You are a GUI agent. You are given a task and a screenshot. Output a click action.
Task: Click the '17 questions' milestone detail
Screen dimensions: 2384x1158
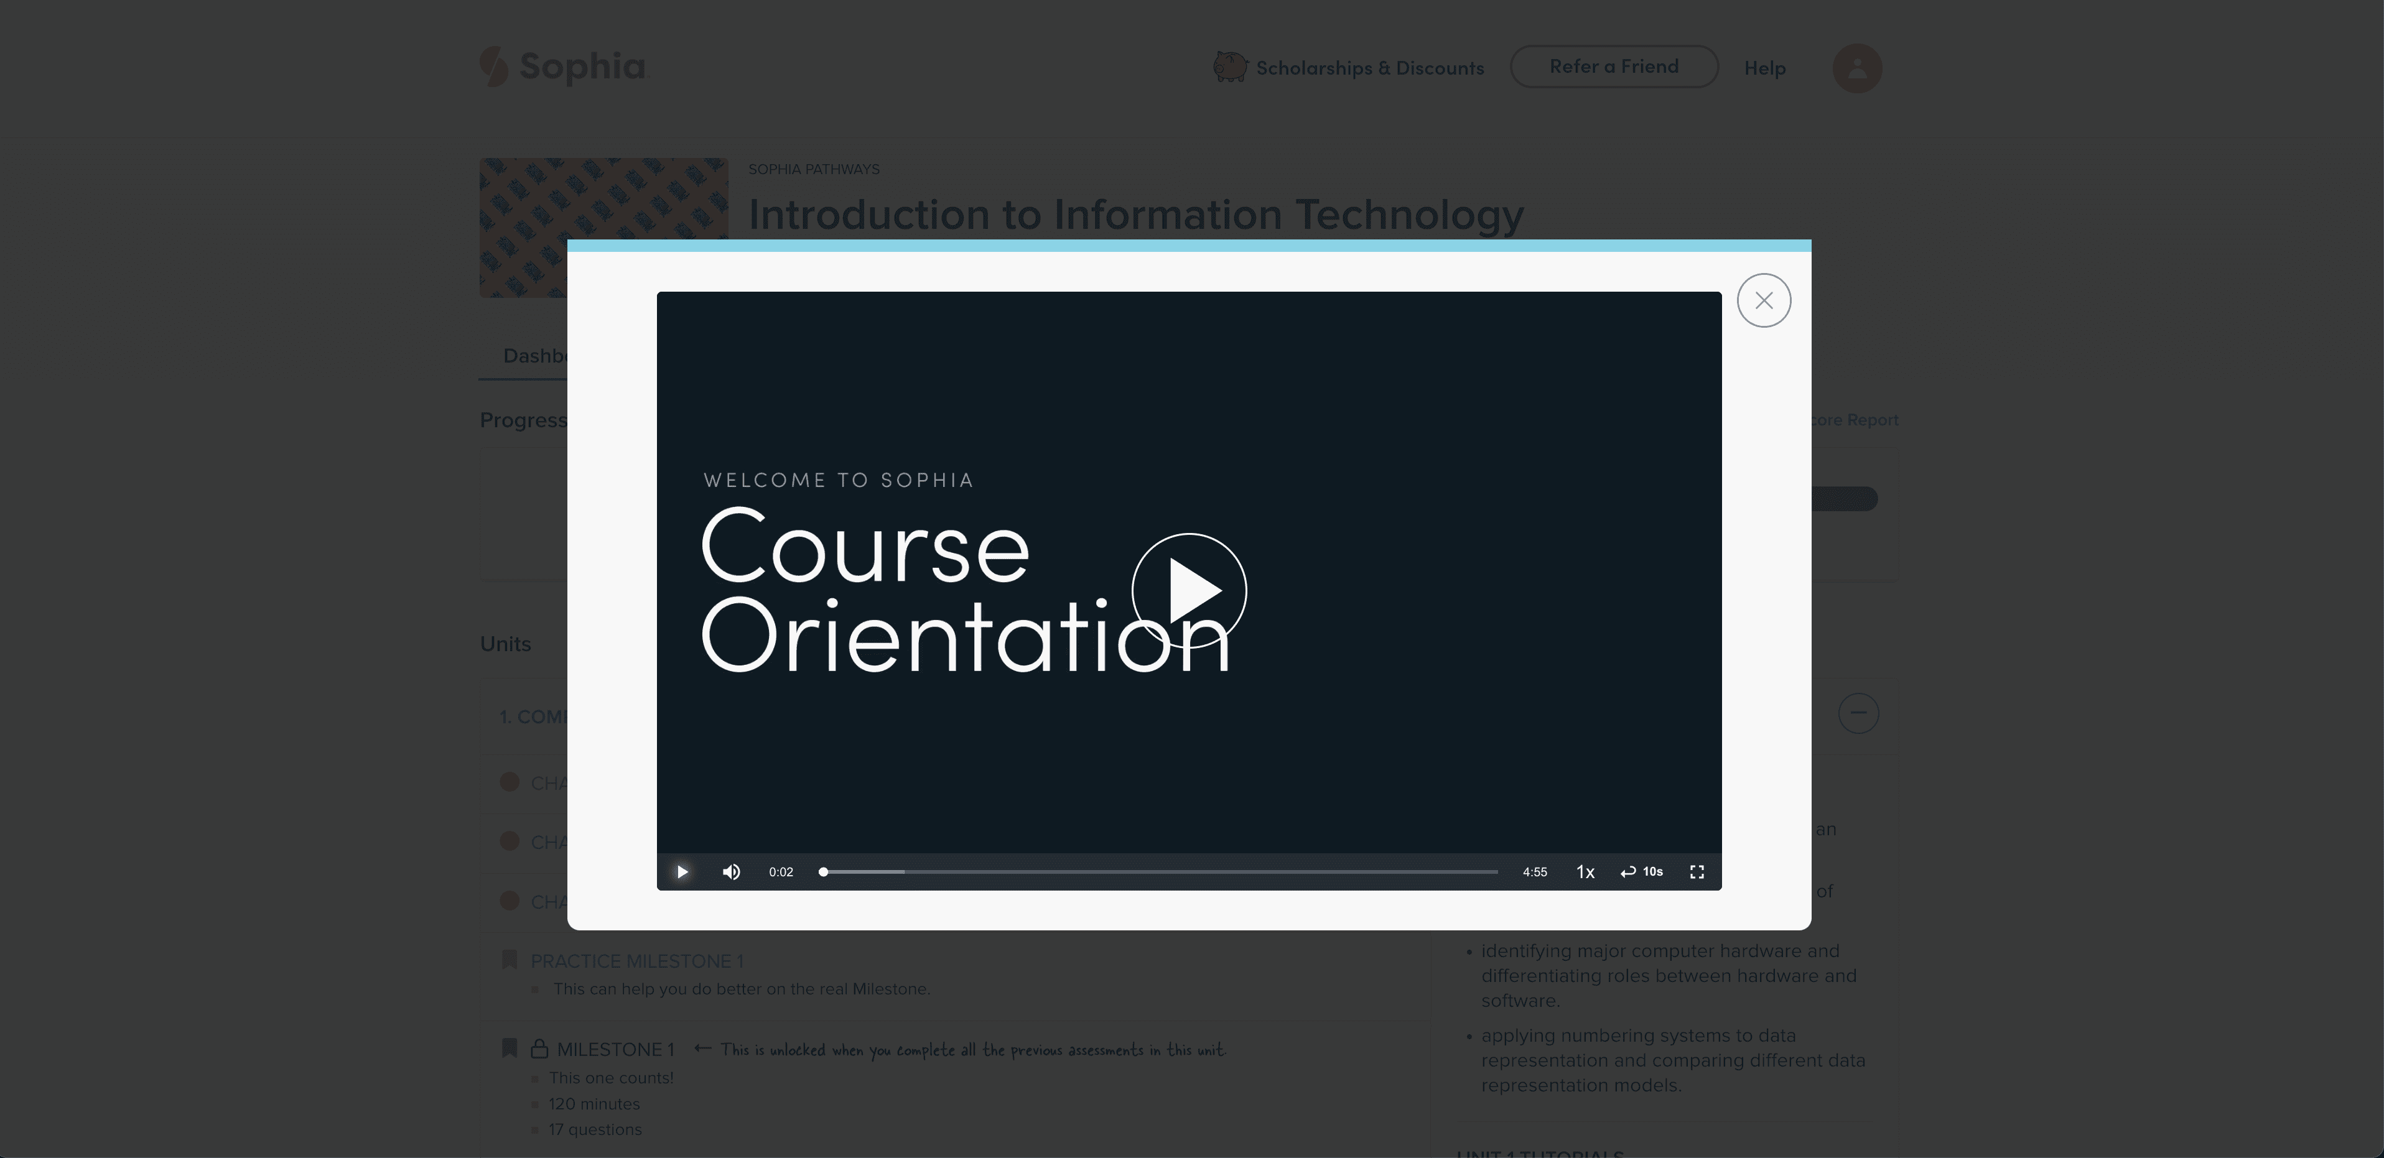point(595,1129)
